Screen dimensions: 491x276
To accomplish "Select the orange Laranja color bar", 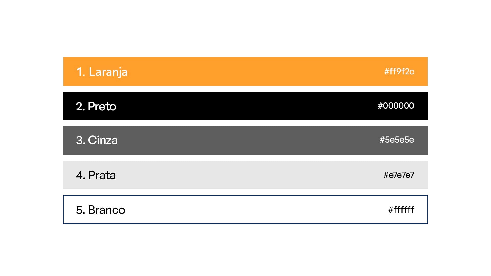I will (x=245, y=72).
